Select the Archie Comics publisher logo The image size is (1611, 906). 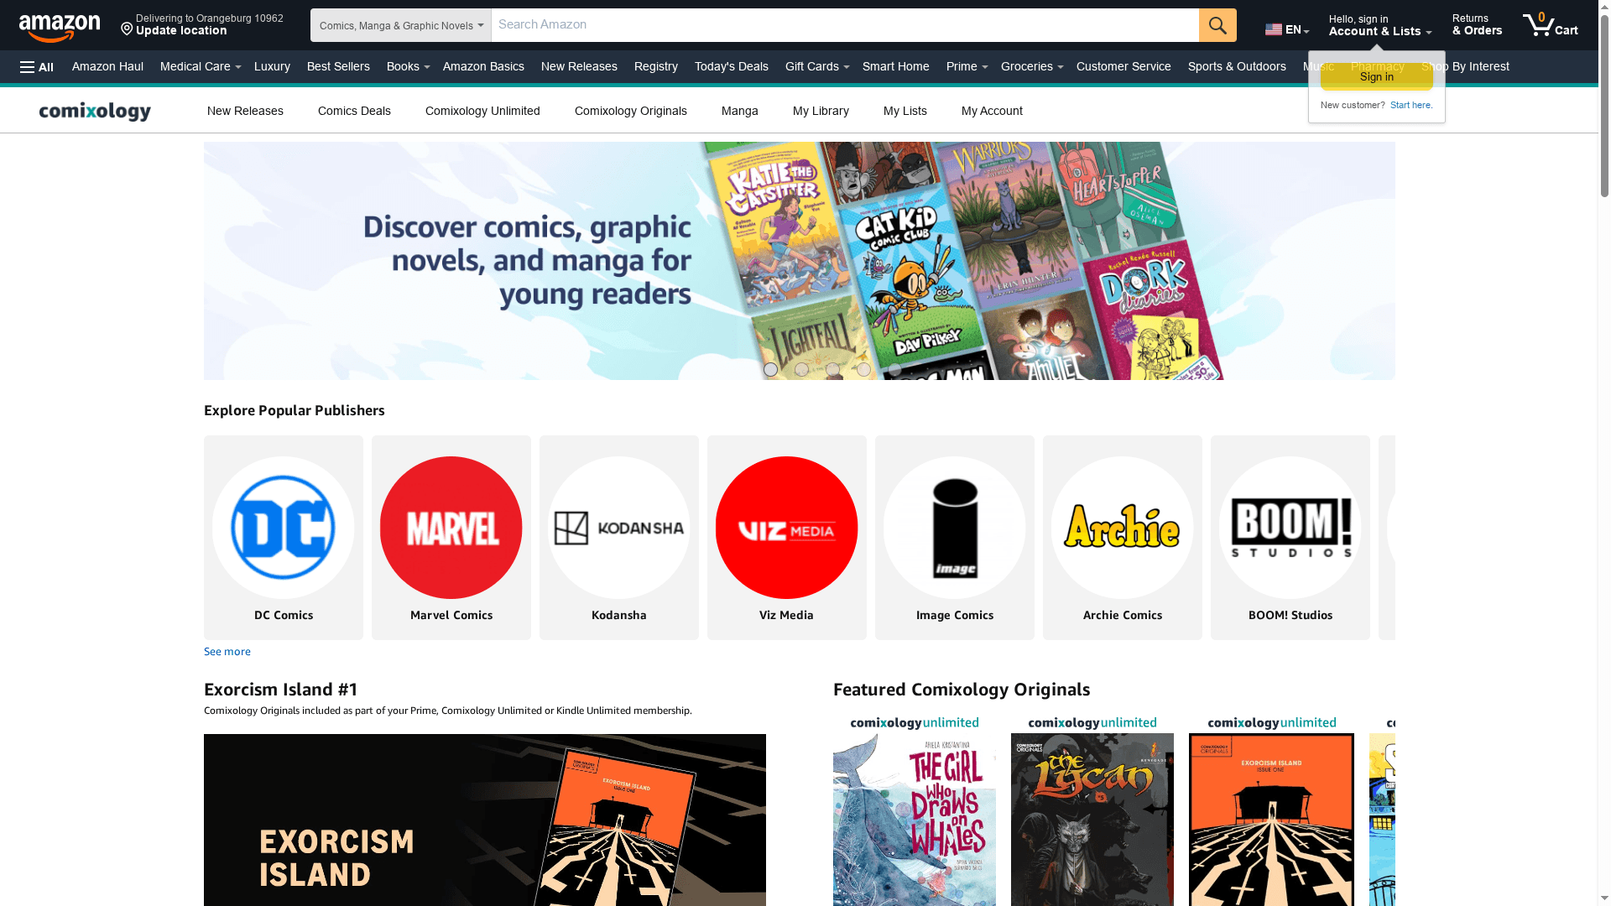pos(1122,527)
